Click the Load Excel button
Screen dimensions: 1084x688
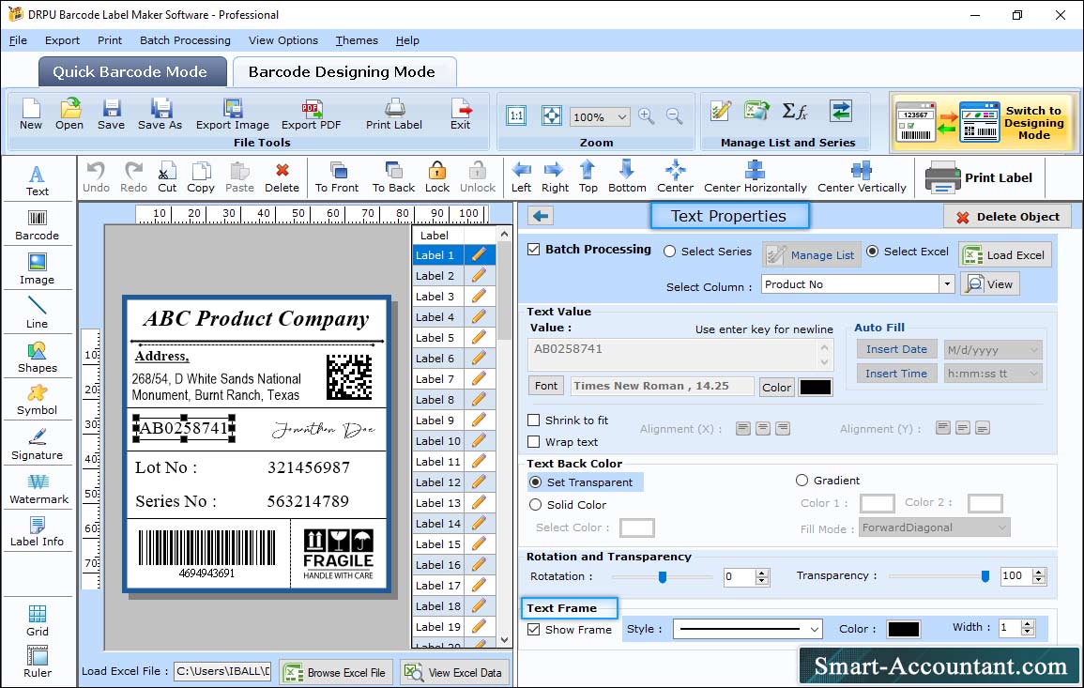click(x=1005, y=255)
